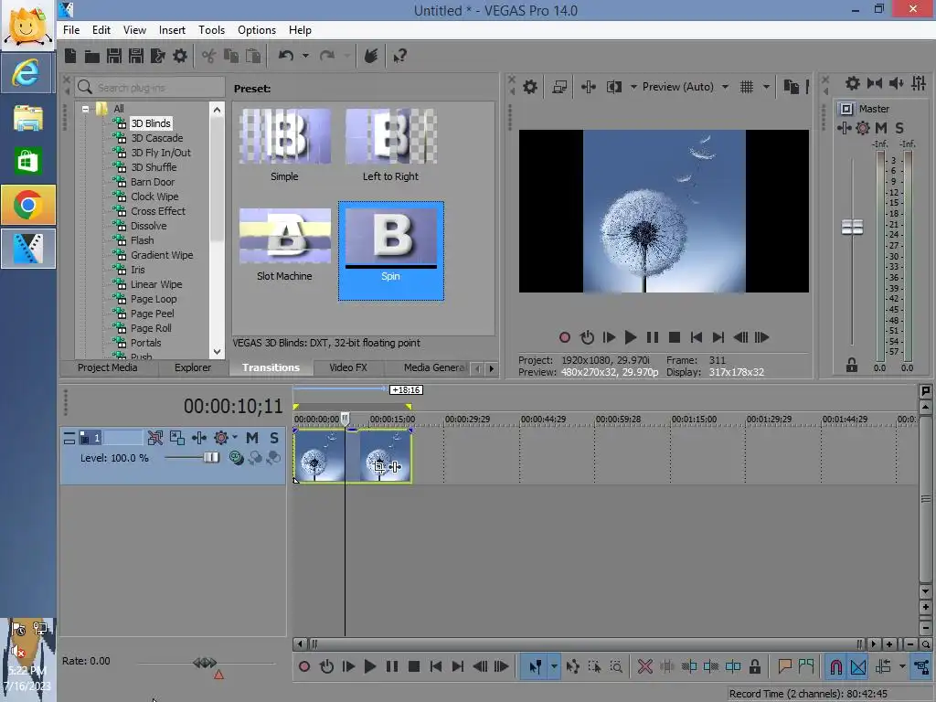Click copy snapshot to clipboard icon
Image resolution: width=936 pixels, height=702 pixels.
click(x=792, y=87)
